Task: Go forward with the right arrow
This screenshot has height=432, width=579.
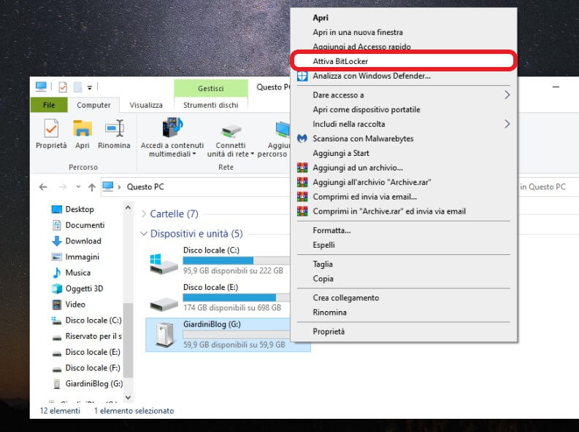Action: [63, 187]
